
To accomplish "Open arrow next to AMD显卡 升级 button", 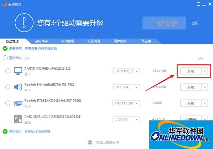I will tap(204, 71).
